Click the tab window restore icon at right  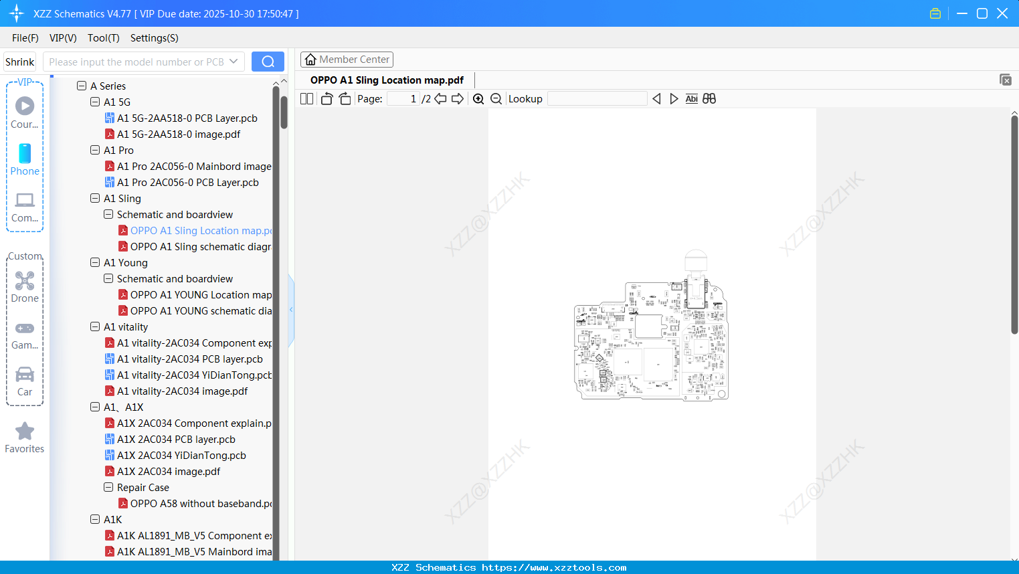tap(1005, 80)
